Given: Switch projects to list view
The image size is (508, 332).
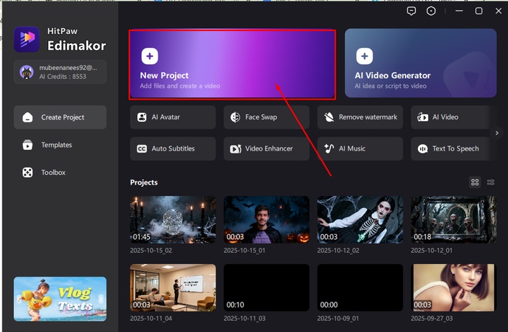Looking at the screenshot, I should tap(491, 182).
